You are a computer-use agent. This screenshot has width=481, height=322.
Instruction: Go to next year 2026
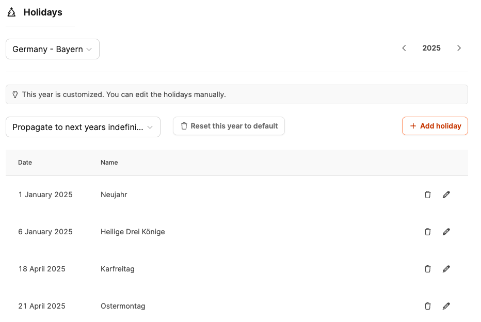(x=459, y=48)
